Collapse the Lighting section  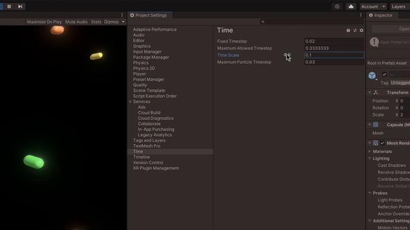tap(370, 158)
